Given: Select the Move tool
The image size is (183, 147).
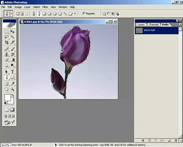Looking at the screenshot, I should click(x=13, y=31).
